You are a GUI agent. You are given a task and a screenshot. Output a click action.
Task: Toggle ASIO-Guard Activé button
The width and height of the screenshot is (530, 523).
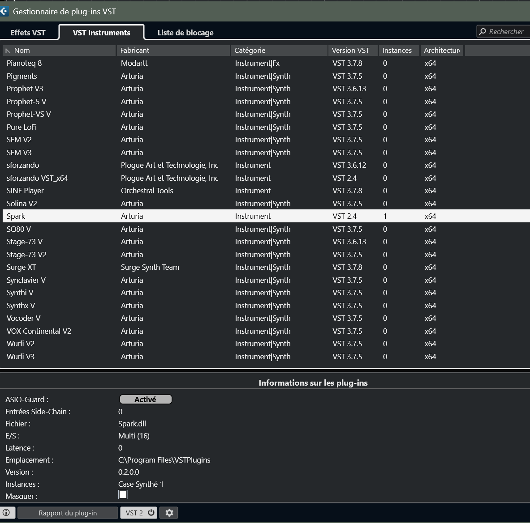146,400
